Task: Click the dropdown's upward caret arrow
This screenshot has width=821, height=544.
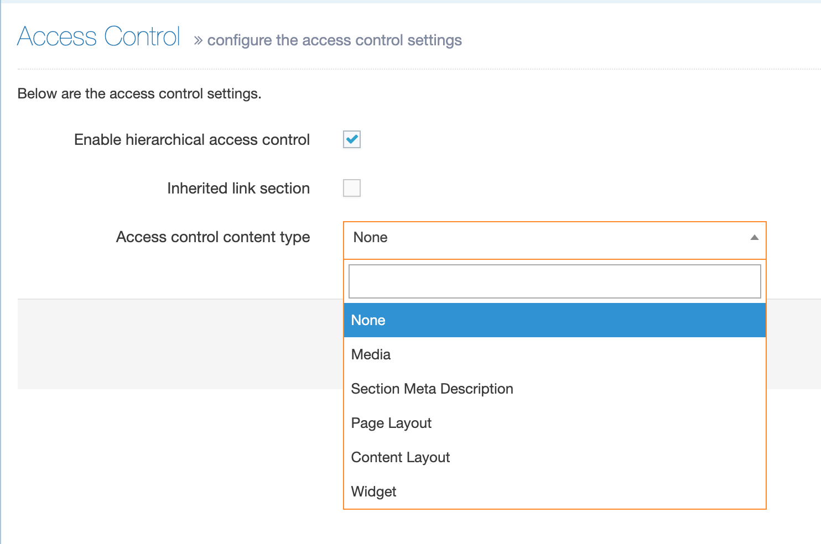Action: click(x=754, y=238)
